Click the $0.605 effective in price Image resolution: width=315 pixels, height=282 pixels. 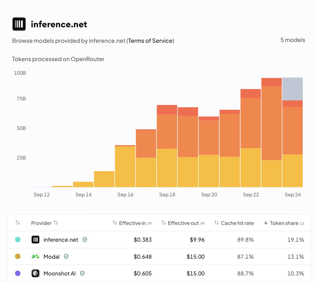pos(143,273)
